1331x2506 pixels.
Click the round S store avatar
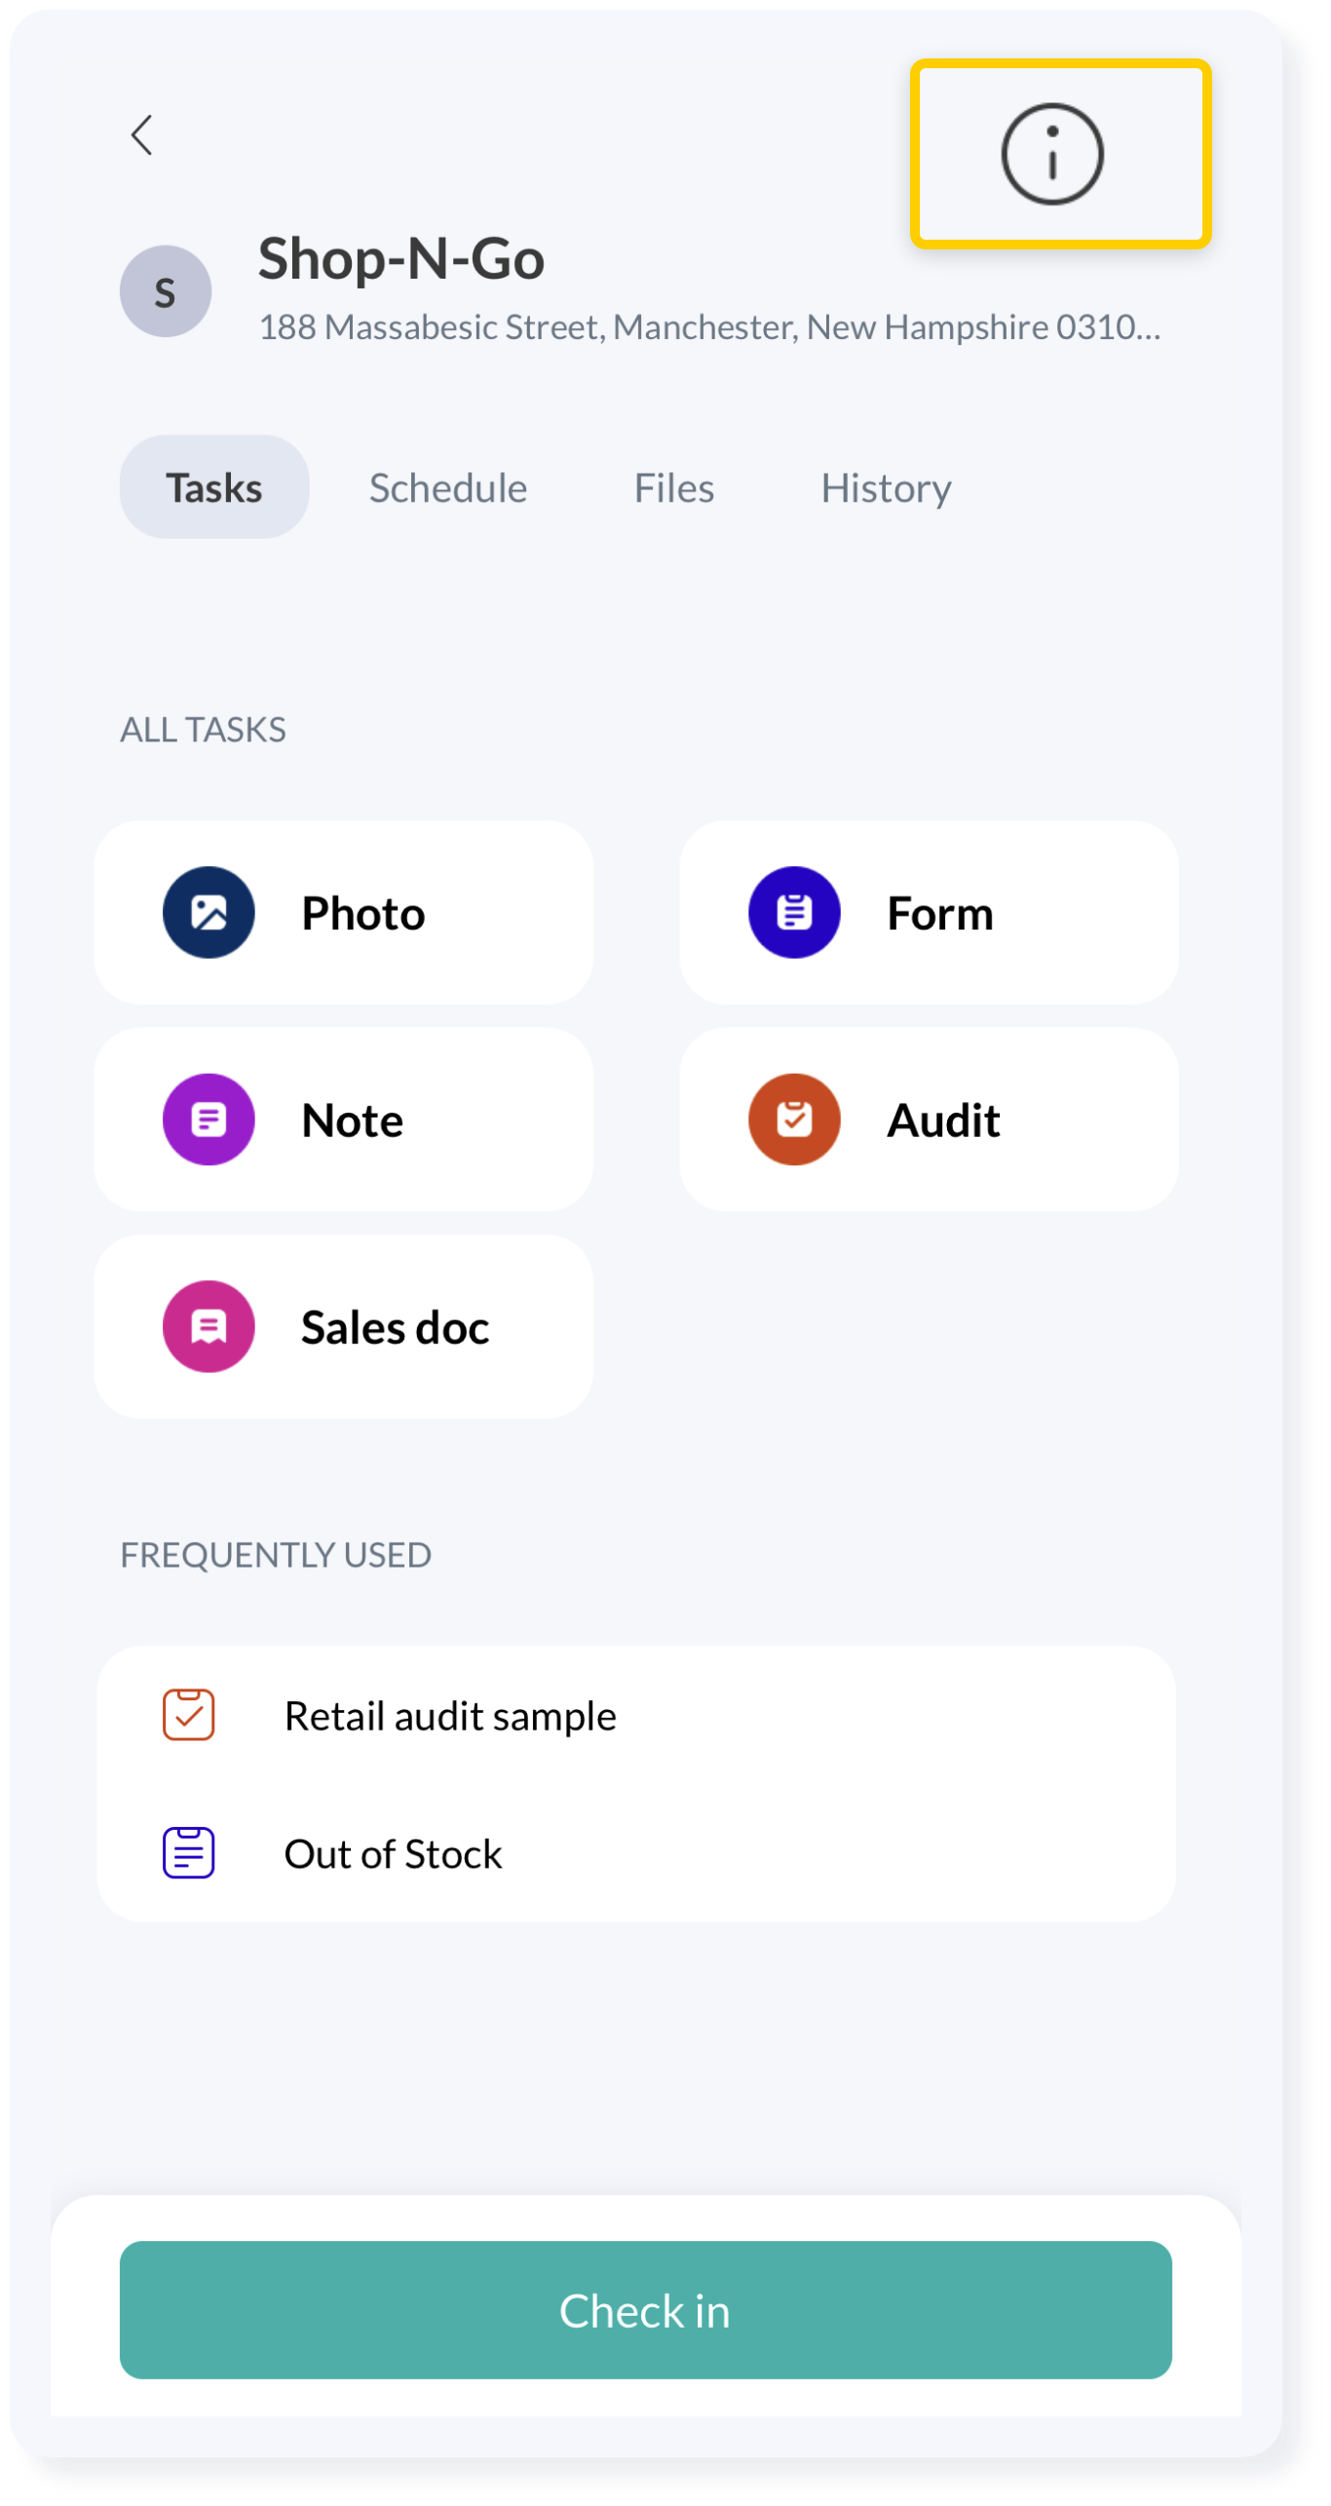166,291
